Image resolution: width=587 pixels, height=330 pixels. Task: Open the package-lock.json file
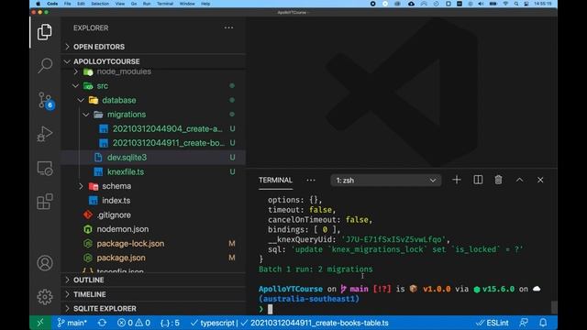[x=153, y=244]
